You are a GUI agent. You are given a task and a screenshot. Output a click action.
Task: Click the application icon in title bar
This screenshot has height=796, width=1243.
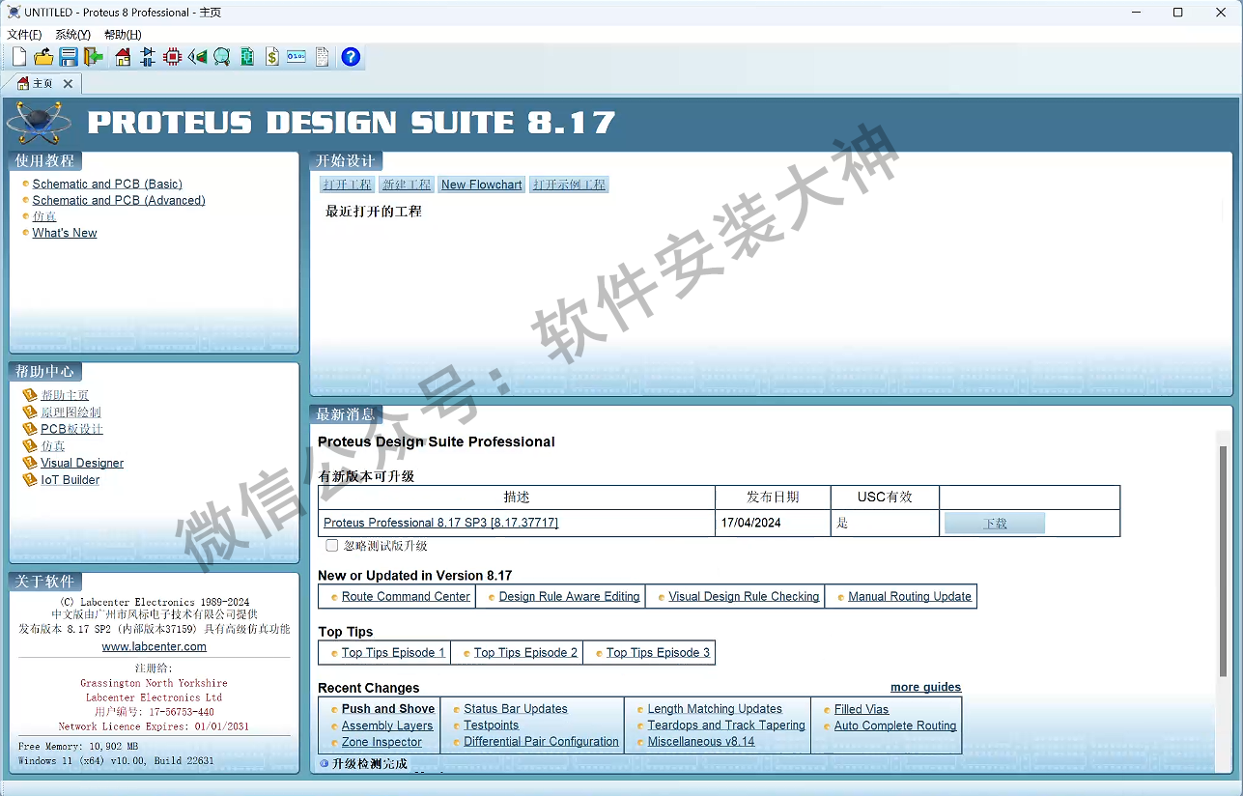[x=14, y=13]
